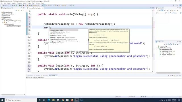Select the Console tab
182x102 pixels.
(x=53, y=76)
